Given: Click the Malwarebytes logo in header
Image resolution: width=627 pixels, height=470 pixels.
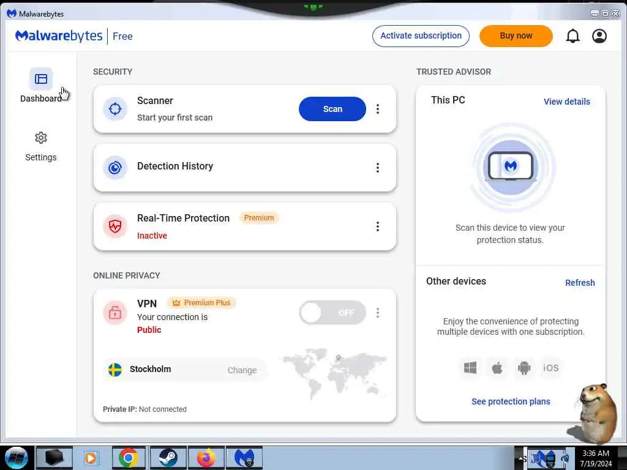Looking at the screenshot, I should coord(59,36).
